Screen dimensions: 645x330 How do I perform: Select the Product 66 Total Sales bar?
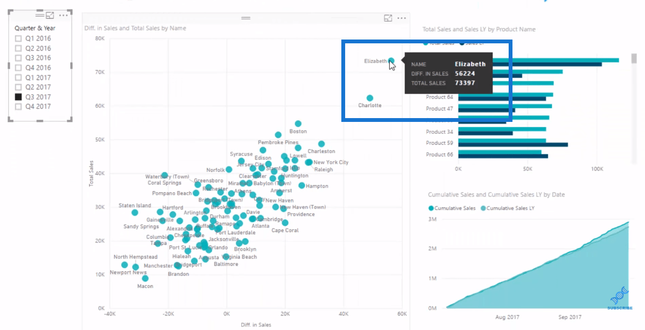(x=500, y=152)
